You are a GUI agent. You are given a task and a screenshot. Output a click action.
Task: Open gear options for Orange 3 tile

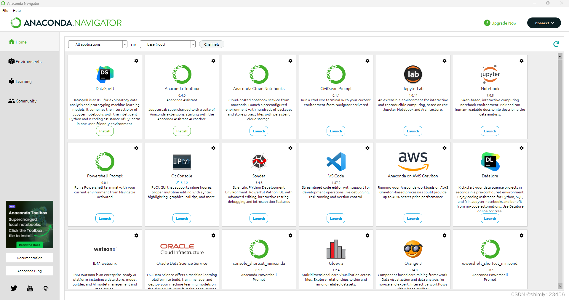pos(445,235)
